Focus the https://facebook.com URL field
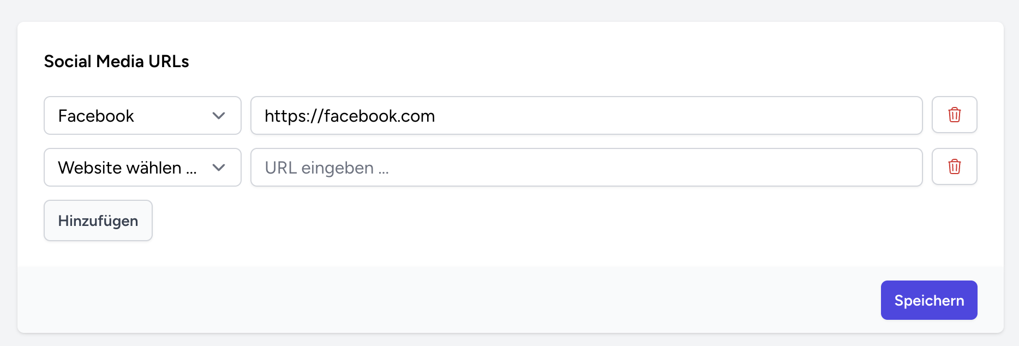This screenshot has width=1019, height=346. 586,116
